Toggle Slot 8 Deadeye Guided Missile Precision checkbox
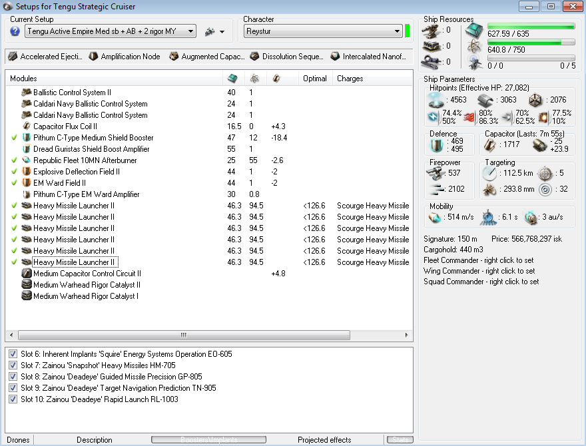The width and height of the screenshot is (586, 446). [13, 376]
